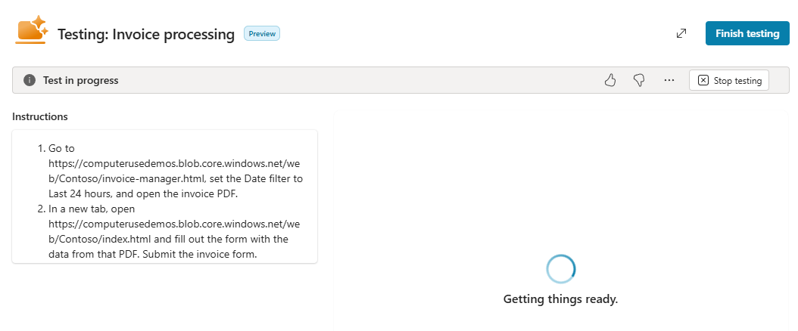The image size is (798, 331).
Task: Click the info icon beside Test in progress
Action: 30,80
